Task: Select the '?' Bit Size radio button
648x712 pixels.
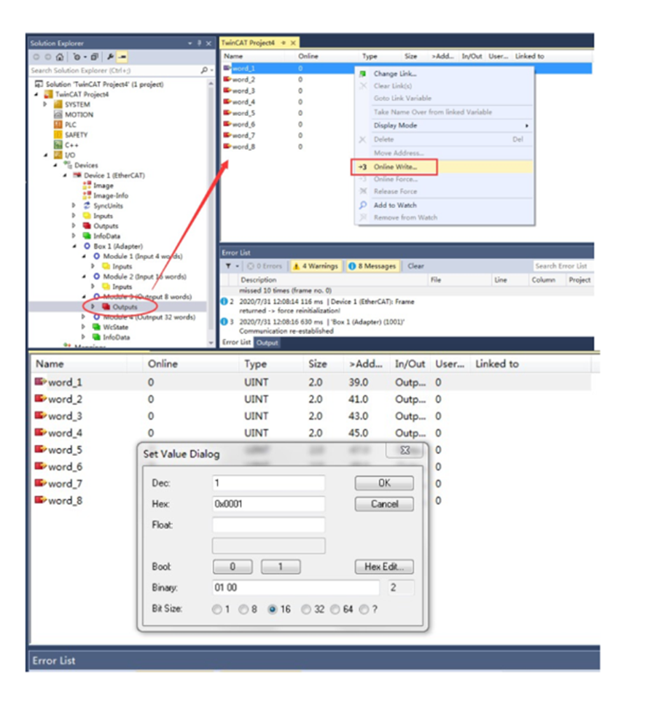Action: tap(364, 609)
